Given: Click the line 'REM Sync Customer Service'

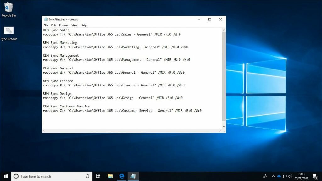Looking at the screenshot, I should pos(67,106).
